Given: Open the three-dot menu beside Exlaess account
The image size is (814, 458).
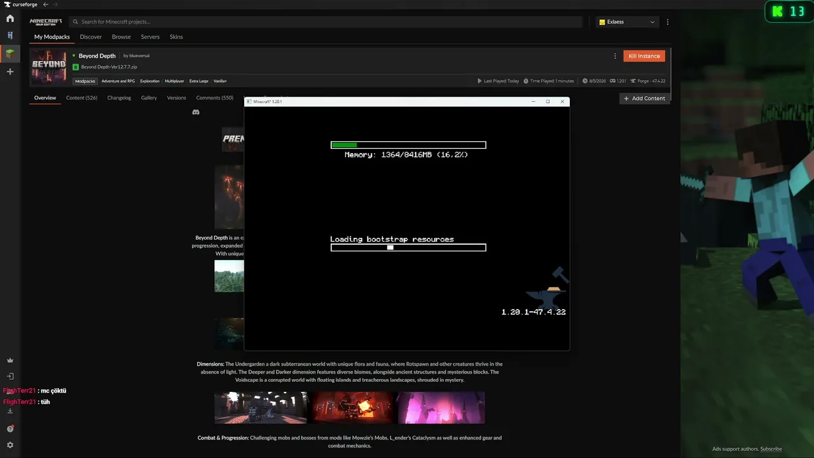Looking at the screenshot, I should [x=667, y=22].
